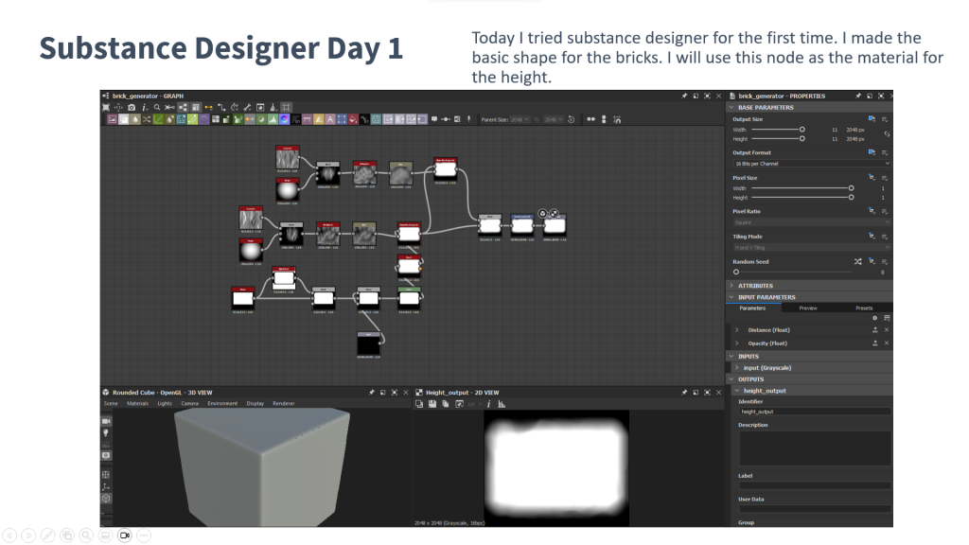The image size is (969, 545).
Task: Click the Output Size Height slider handle
Action: [x=802, y=138]
